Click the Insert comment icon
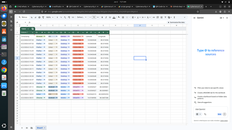232x130 pixels. [x=158, y=17]
